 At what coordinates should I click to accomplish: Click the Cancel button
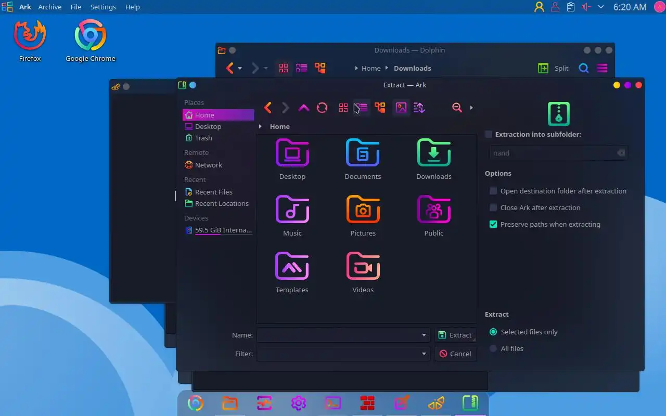[x=455, y=354]
